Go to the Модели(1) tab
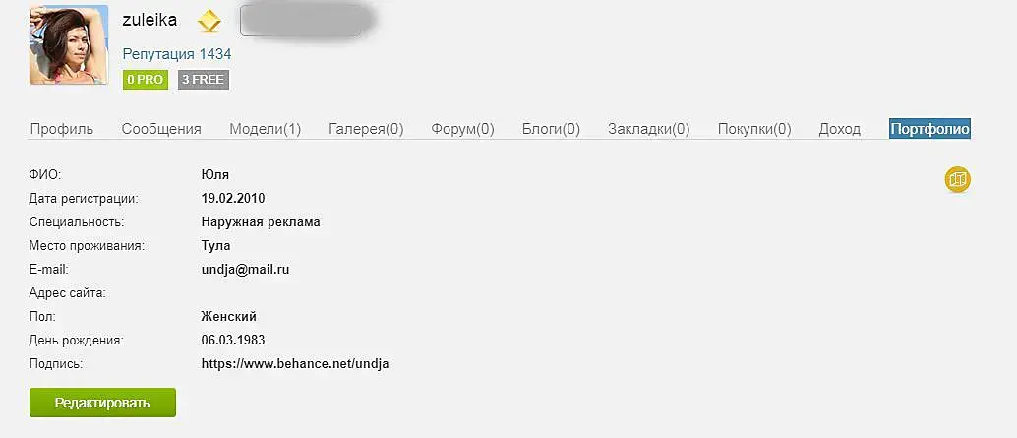This screenshot has height=438, width=1017. click(x=265, y=129)
